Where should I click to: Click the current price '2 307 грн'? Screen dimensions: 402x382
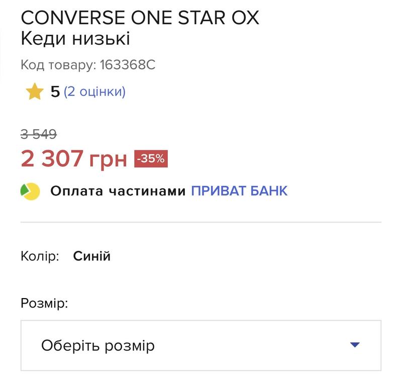point(74,159)
